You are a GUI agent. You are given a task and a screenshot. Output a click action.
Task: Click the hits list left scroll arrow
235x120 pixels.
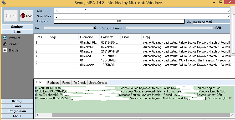(38, 115)
